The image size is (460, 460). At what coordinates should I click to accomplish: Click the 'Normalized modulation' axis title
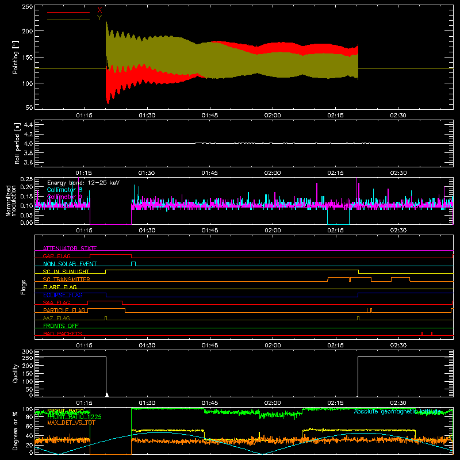(11, 201)
